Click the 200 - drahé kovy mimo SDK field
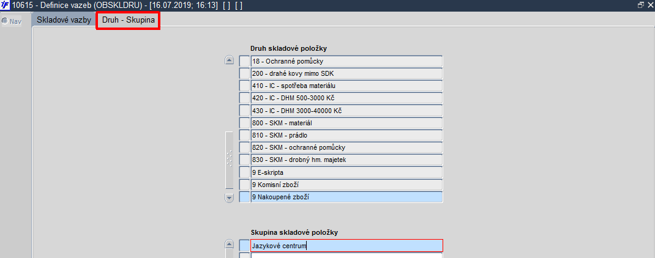 coord(346,73)
